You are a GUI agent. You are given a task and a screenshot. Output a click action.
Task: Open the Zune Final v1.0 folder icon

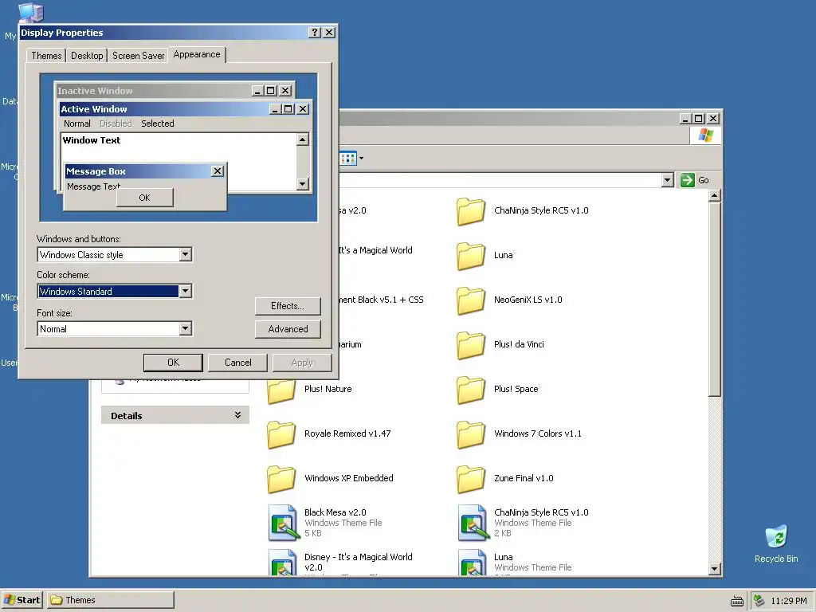471,479
